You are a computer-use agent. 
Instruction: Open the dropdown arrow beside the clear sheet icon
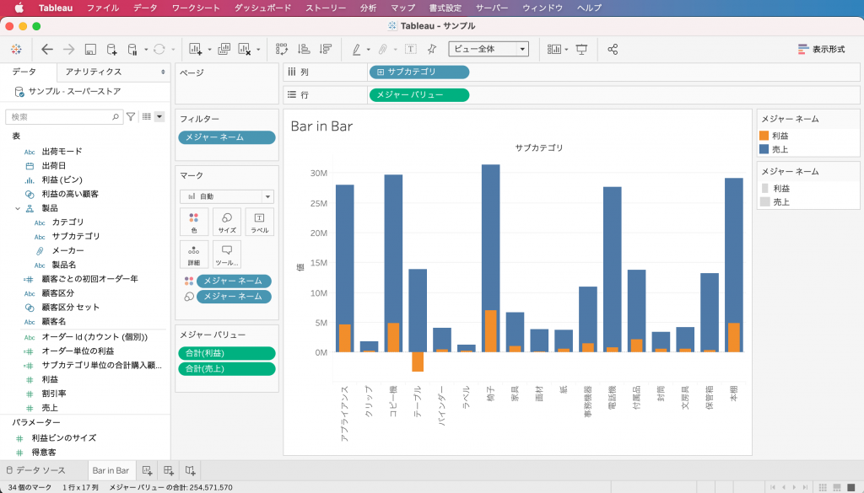pyautogui.click(x=258, y=50)
